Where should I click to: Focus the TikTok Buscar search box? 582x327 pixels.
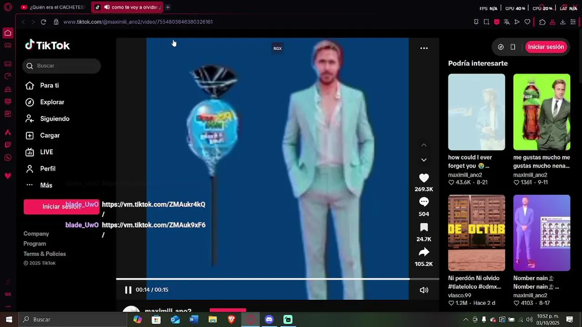(61, 66)
